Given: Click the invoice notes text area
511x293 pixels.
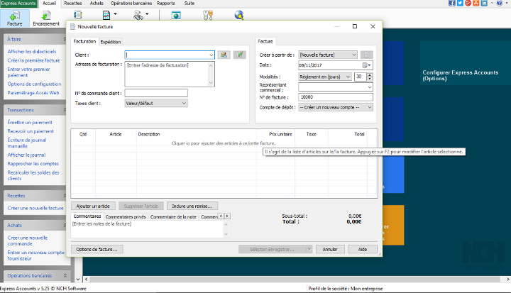Looking at the screenshot, I should [x=148, y=229].
